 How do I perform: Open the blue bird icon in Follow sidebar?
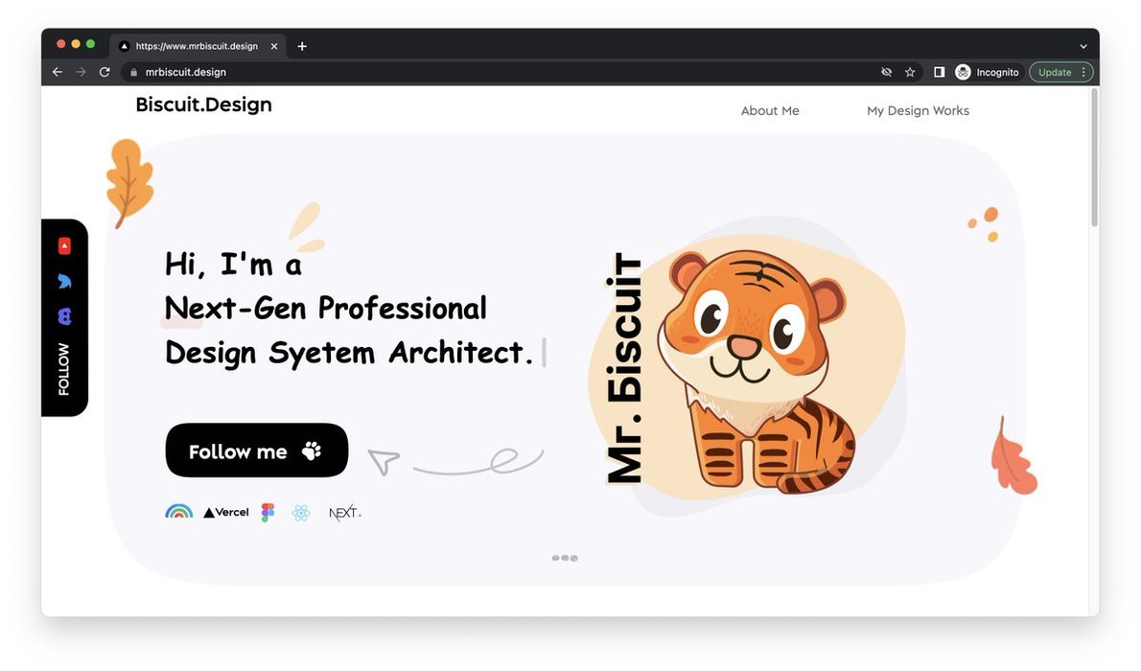coord(64,281)
